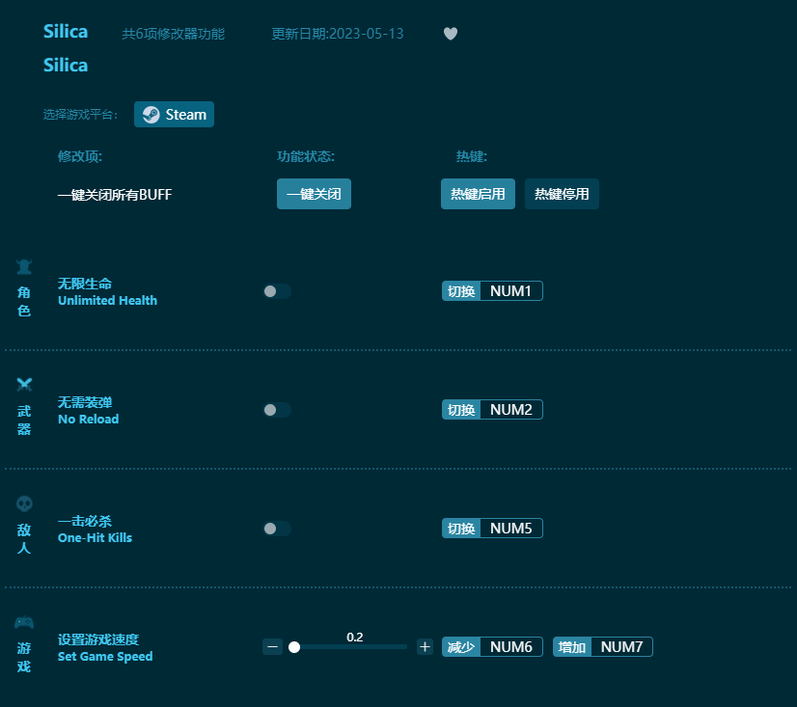Viewport: 797px width, 707px height.
Task: Click the 增加 NUM7 increase button
Action: point(602,646)
